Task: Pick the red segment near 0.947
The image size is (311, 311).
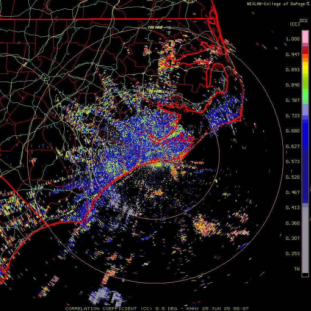Action: 305,52
